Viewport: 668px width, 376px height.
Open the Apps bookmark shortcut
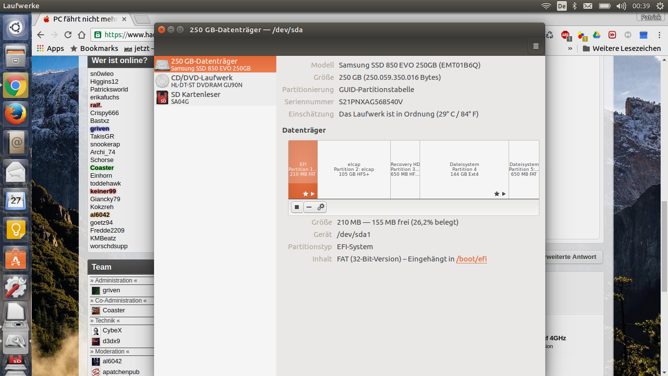[50, 48]
